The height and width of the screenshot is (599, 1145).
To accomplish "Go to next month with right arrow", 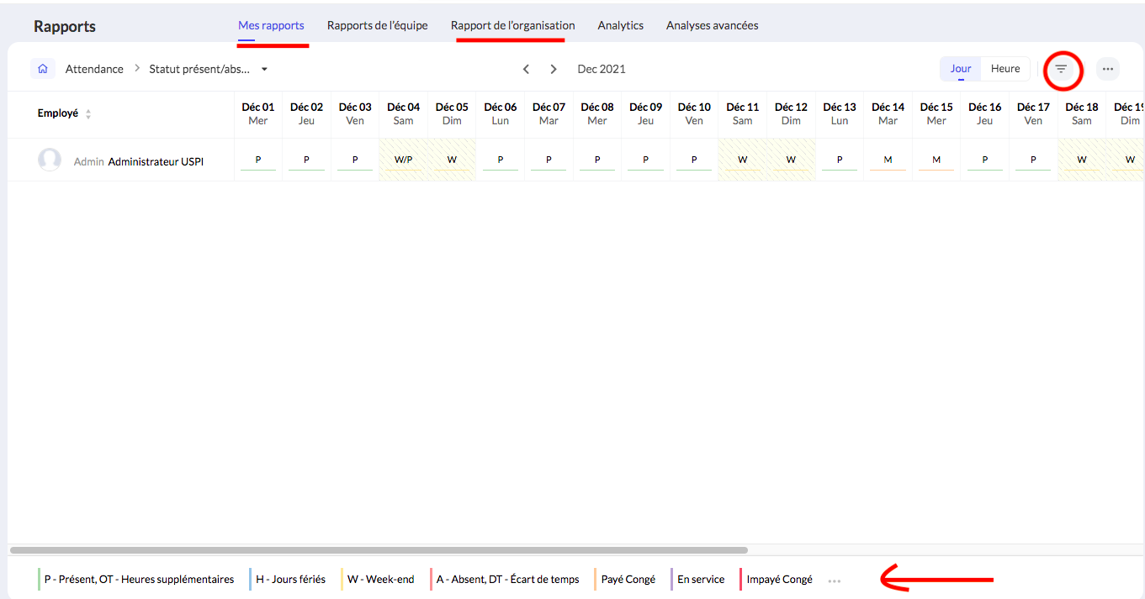I will pos(554,69).
